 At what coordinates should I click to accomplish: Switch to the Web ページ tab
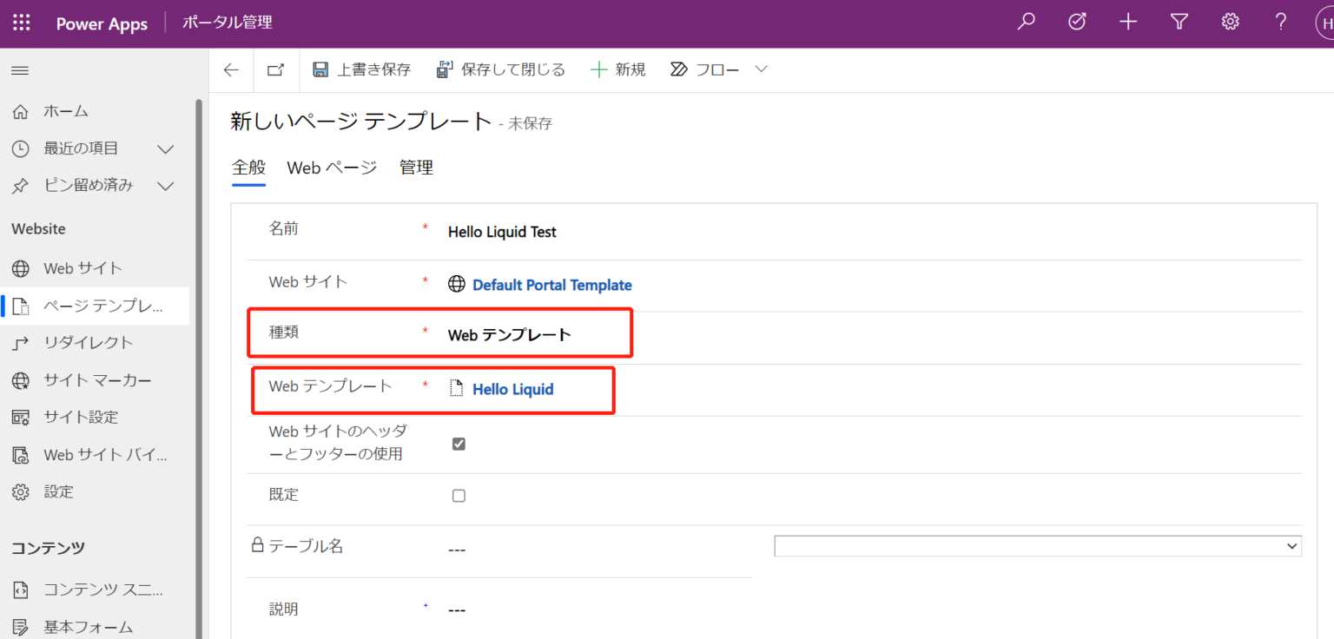[x=331, y=168]
